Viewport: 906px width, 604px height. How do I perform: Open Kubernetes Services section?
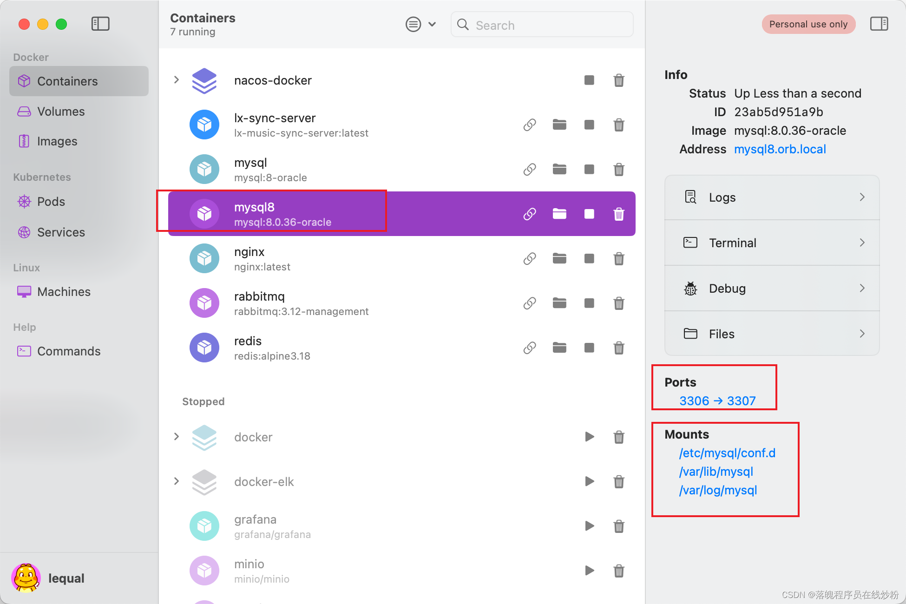click(79, 232)
